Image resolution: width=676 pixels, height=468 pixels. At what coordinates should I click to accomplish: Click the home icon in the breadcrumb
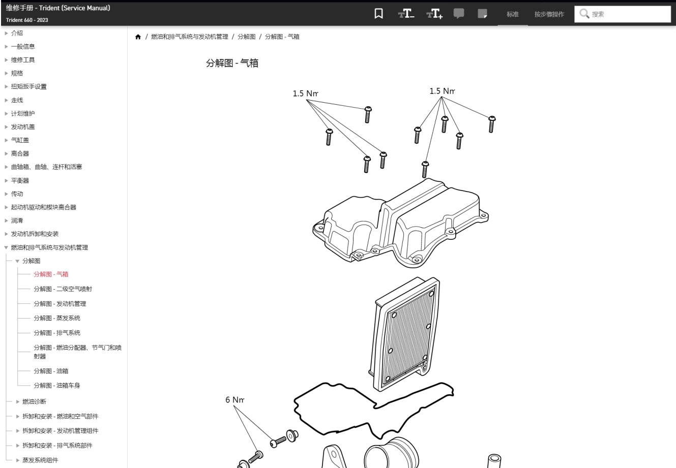coord(137,37)
